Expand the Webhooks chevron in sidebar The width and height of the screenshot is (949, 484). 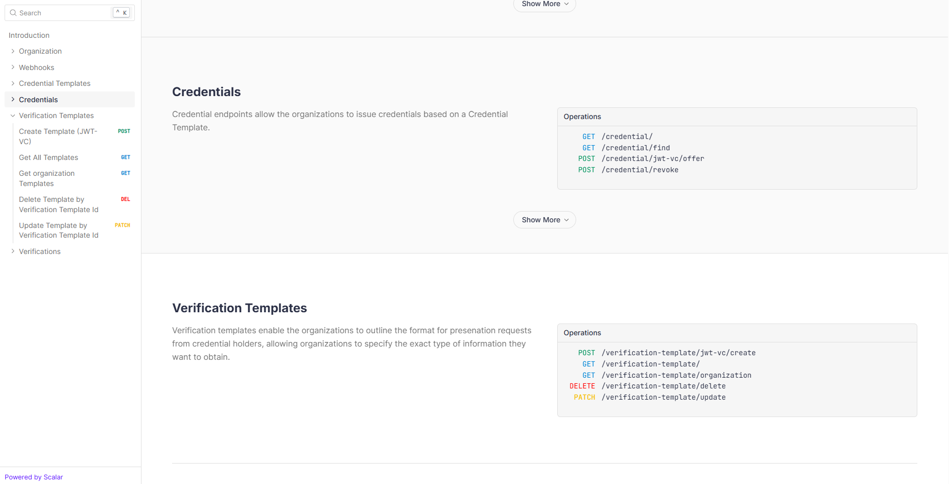coord(13,67)
